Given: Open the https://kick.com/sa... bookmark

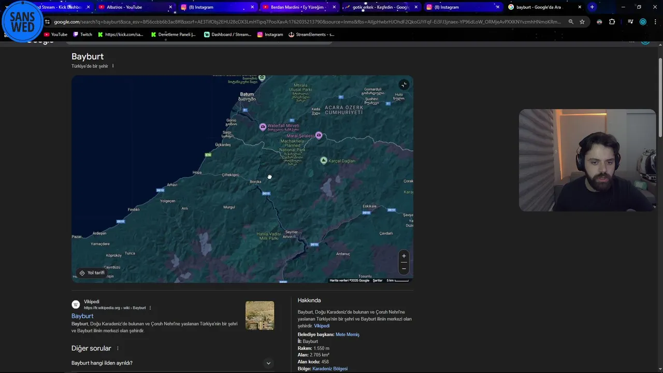Looking at the screenshot, I should (x=120, y=35).
